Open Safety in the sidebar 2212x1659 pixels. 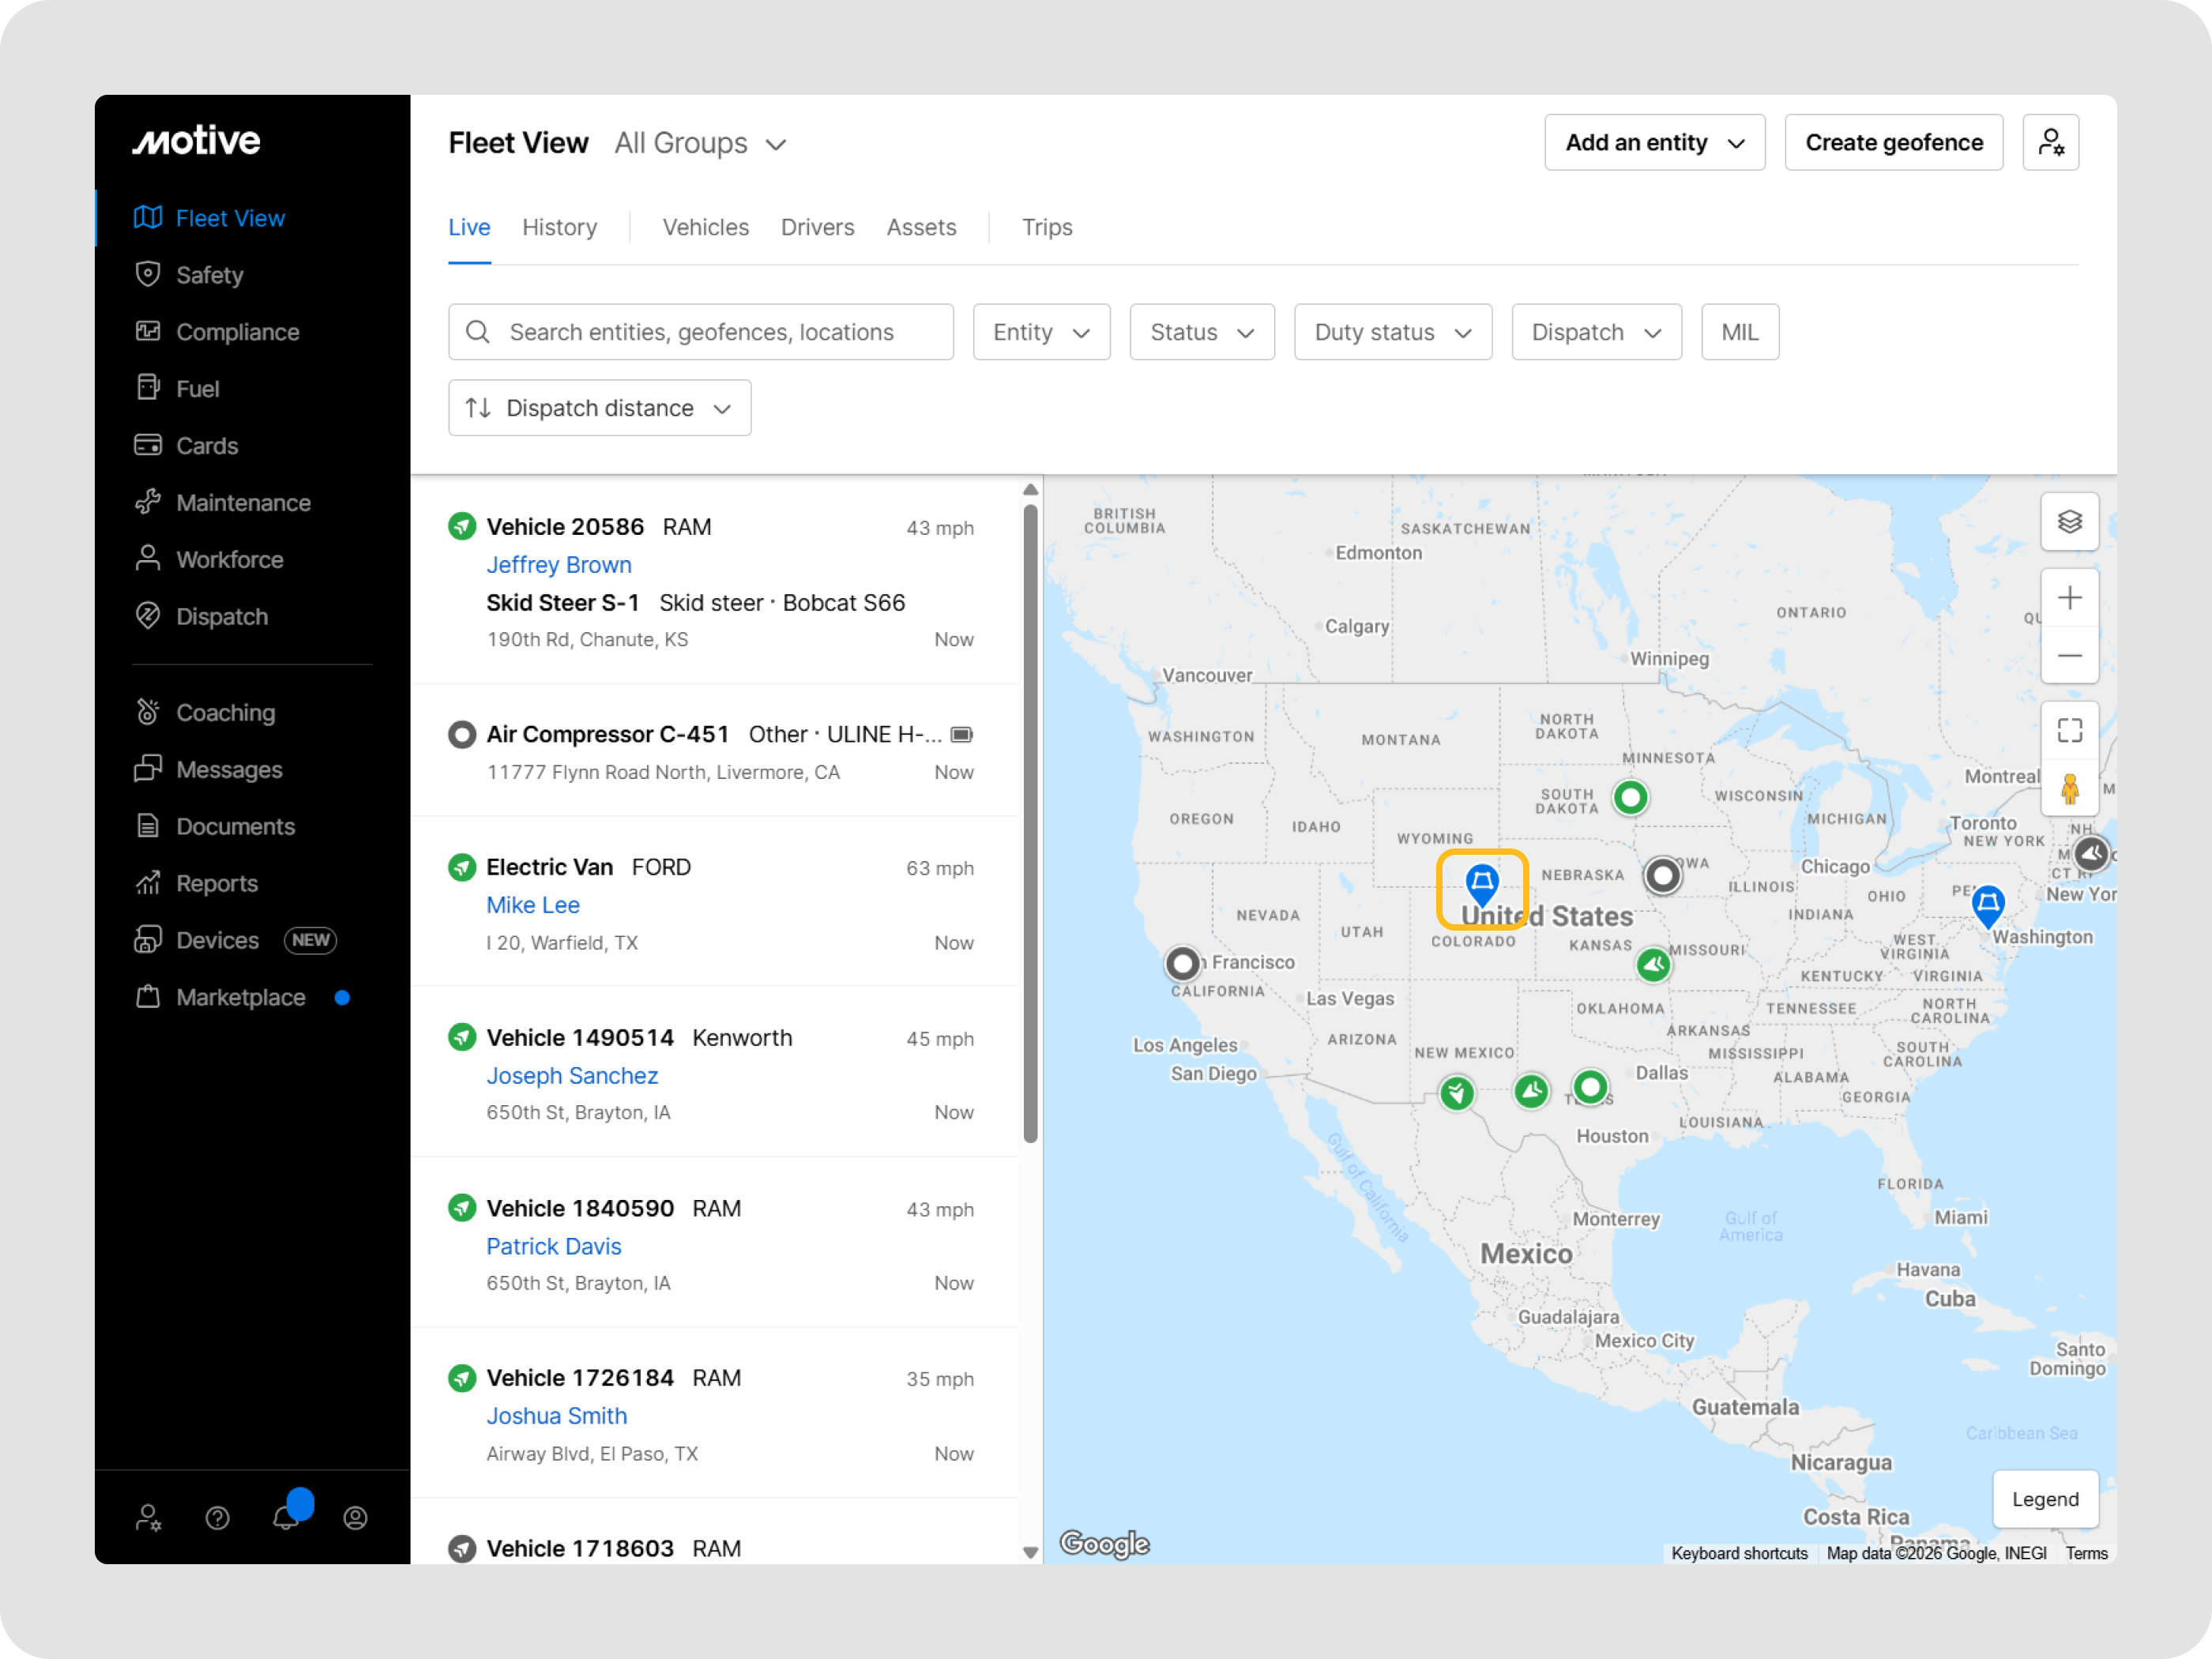click(209, 275)
